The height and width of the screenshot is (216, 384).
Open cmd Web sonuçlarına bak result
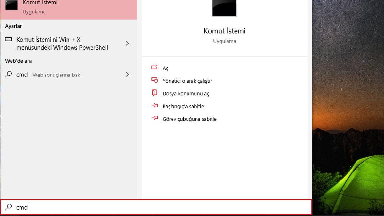tap(48, 75)
